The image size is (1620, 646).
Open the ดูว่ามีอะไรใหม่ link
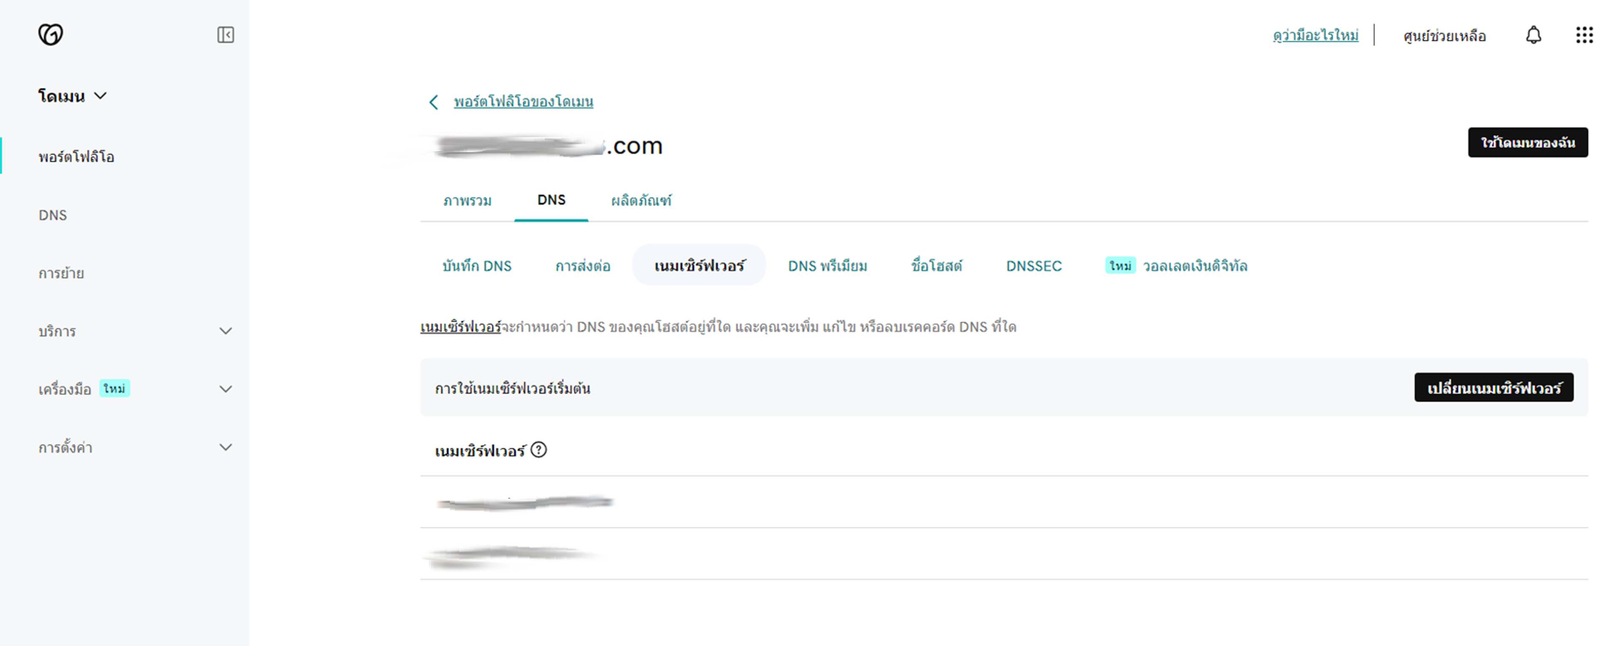[x=1315, y=35]
